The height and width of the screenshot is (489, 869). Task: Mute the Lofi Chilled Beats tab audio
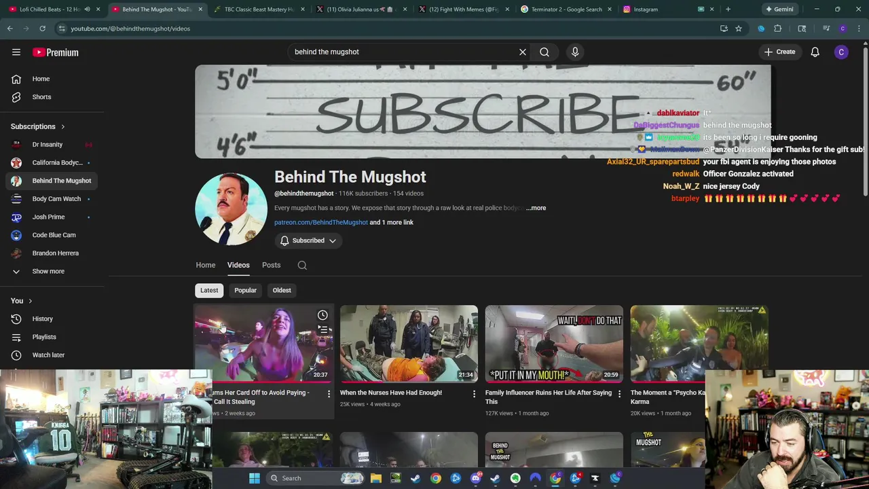[x=87, y=10]
